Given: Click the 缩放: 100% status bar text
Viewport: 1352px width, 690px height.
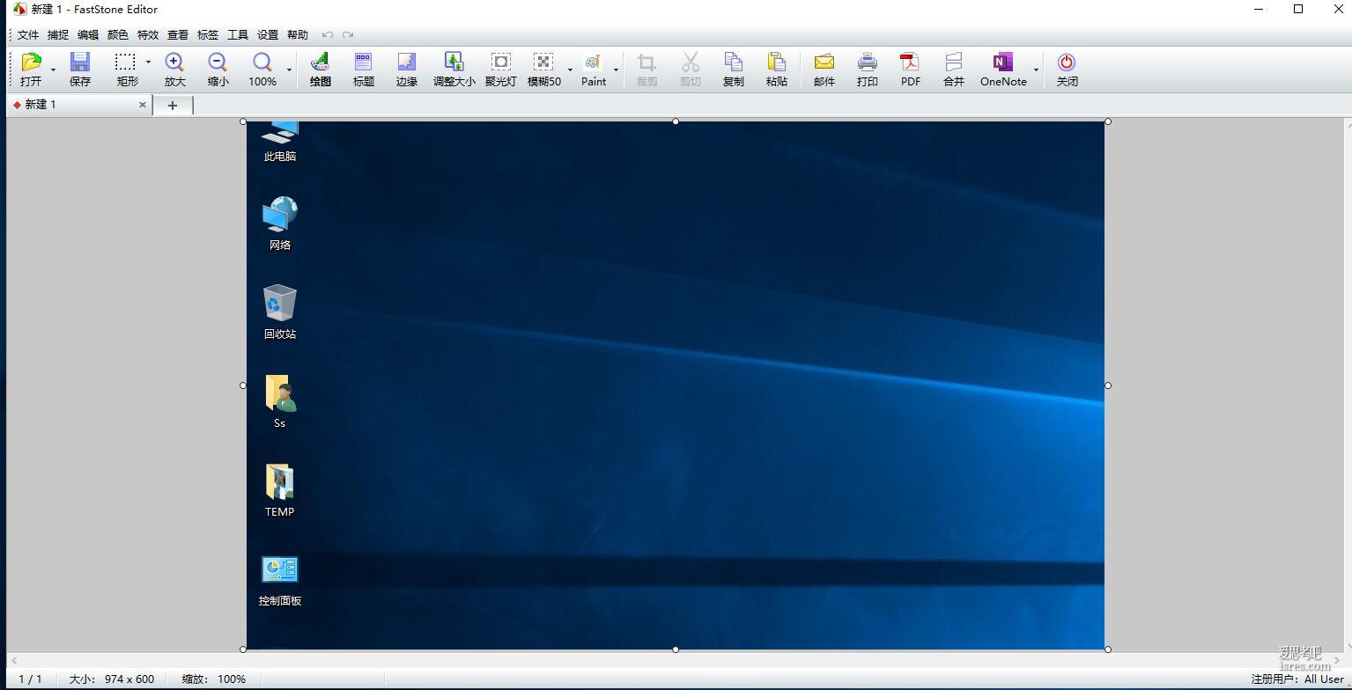Looking at the screenshot, I should tap(214, 679).
